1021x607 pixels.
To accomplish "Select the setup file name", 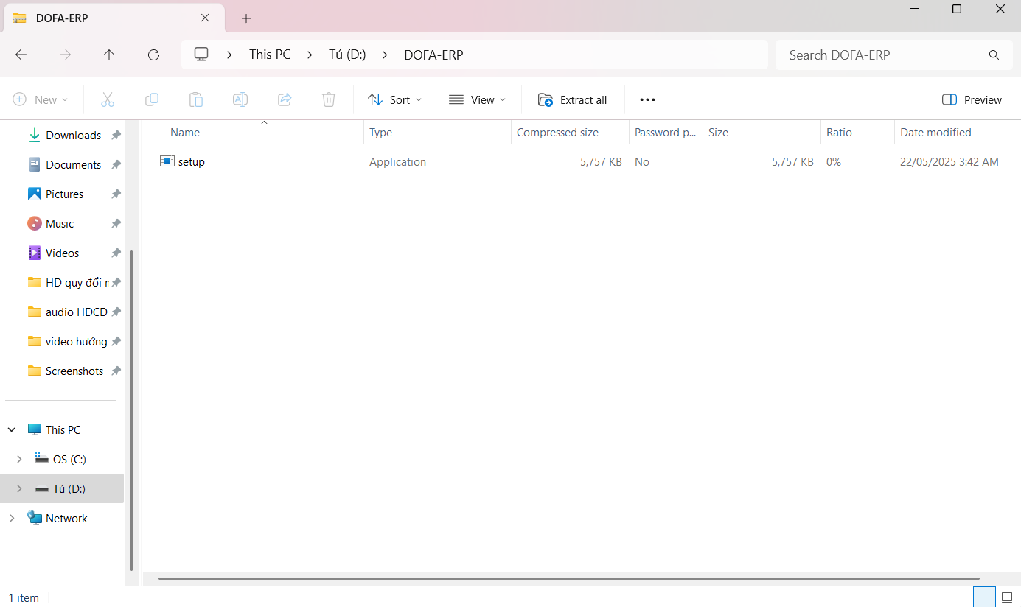I will click(x=192, y=162).
